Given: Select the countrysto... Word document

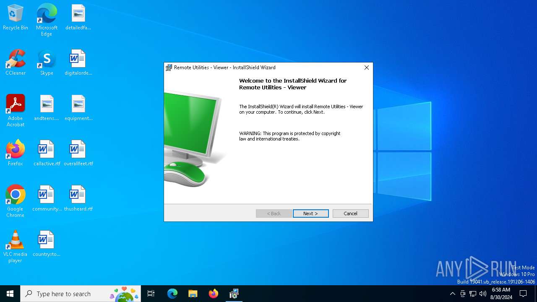Looking at the screenshot, I should (x=47, y=244).
